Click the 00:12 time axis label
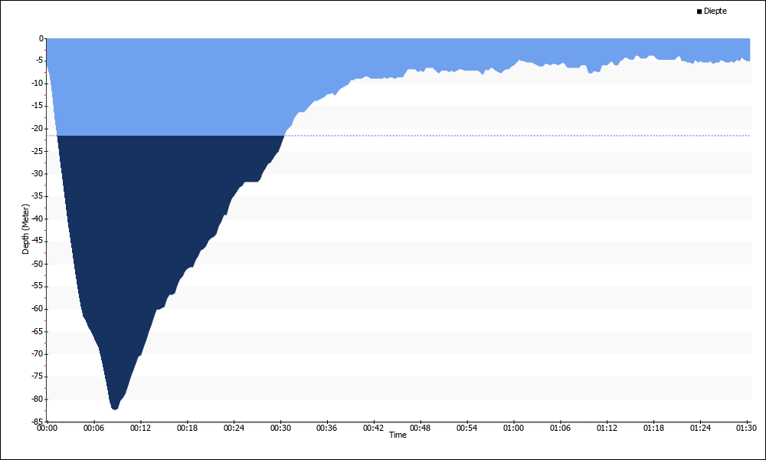This screenshot has width=766, height=460. click(140, 429)
